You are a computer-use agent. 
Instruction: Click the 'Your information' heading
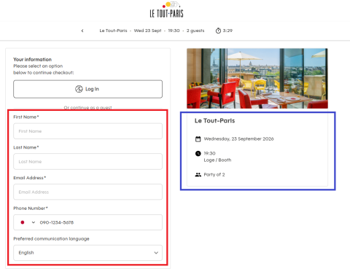(x=32, y=60)
